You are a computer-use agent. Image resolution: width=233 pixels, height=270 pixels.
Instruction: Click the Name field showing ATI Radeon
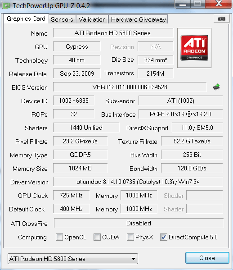tap(113, 33)
